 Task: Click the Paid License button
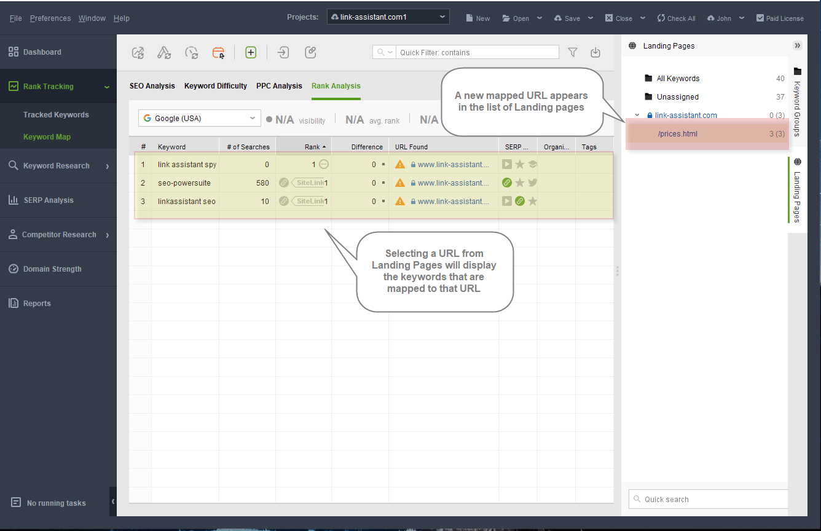pyautogui.click(x=780, y=18)
